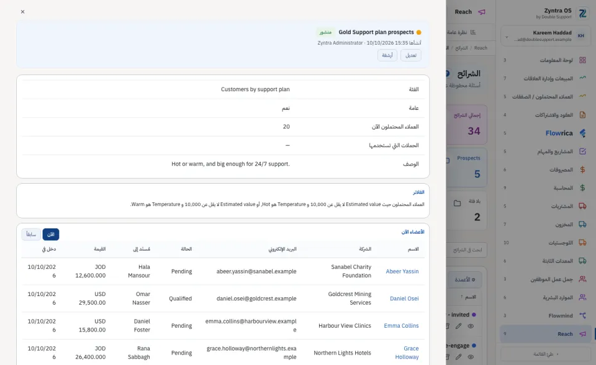Open العقود والاشتراكات document icon

(x=582, y=115)
